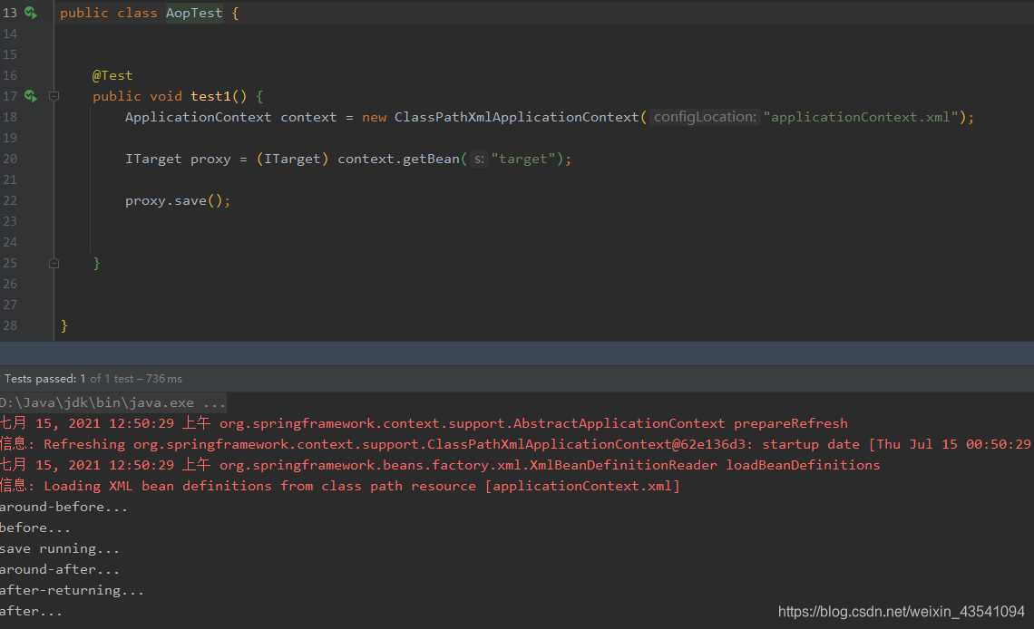
Task: Click the around-after... console output line
Action: pyautogui.click(x=60, y=569)
